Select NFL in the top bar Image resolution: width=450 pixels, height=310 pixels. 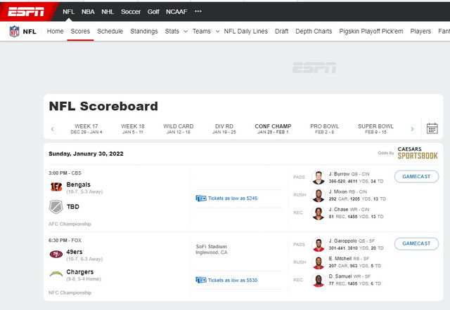pos(69,12)
